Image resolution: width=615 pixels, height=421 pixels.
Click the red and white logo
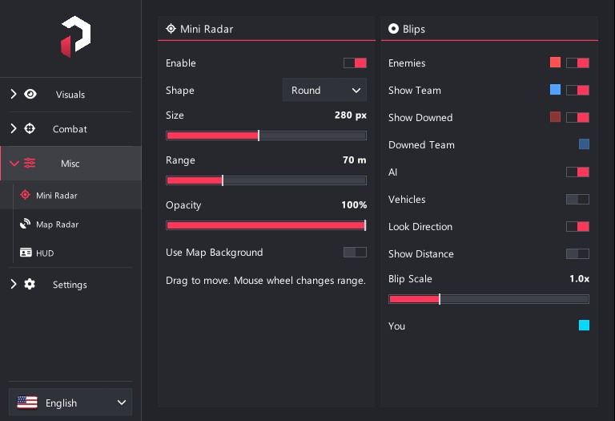(x=76, y=37)
